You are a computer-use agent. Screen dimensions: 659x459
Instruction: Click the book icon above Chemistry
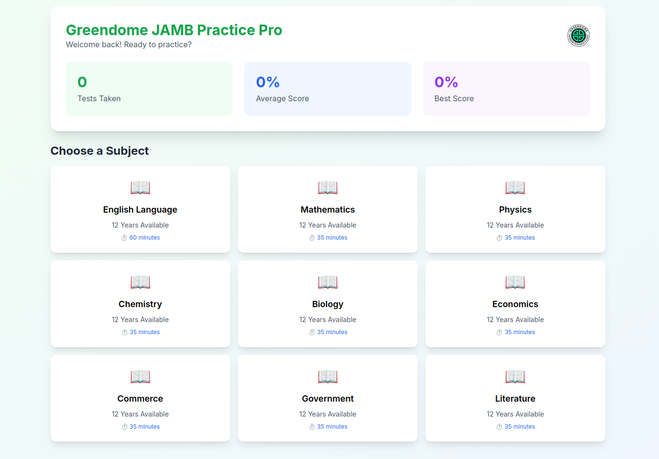click(x=140, y=282)
